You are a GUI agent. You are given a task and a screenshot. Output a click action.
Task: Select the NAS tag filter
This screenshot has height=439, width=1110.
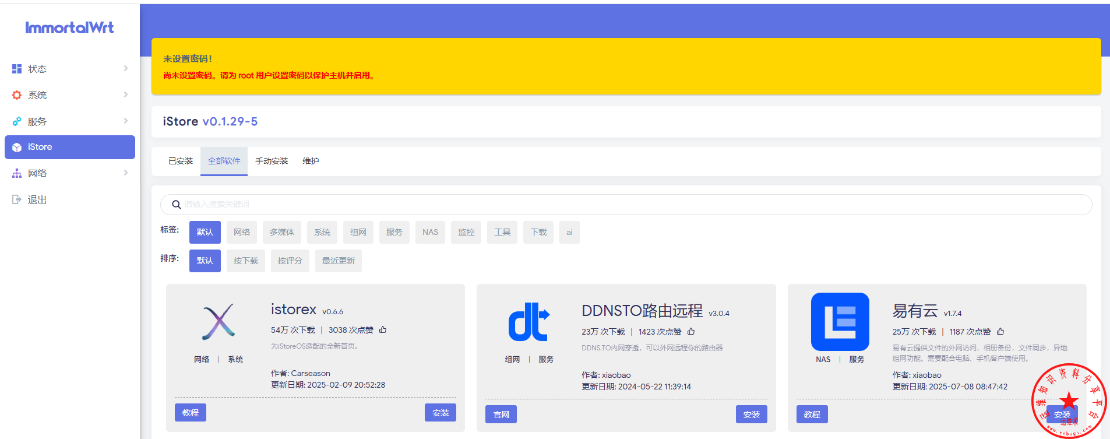430,232
